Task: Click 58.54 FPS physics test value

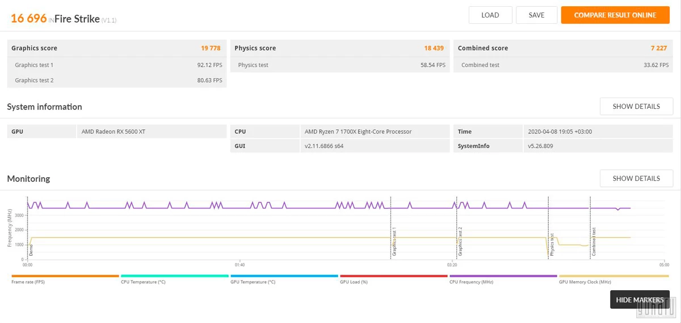Action: coord(433,65)
